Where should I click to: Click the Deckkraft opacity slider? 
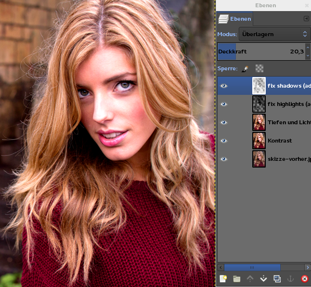[x=260, y=51]
